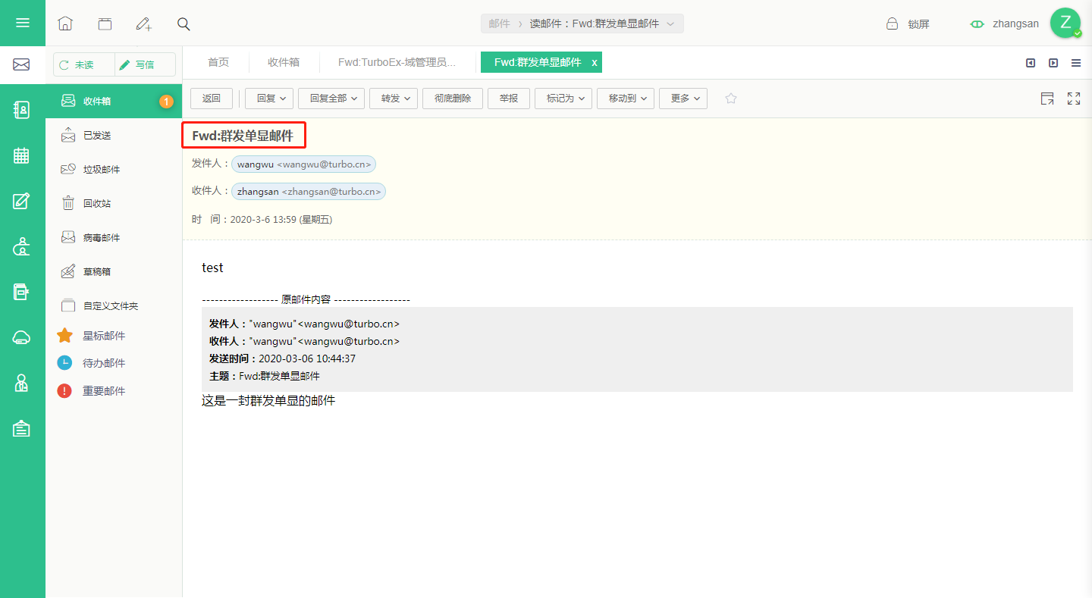Click the cloud drive sidebar icon
The height and width of the screenshot is (598, 1092).
(21, 338)
